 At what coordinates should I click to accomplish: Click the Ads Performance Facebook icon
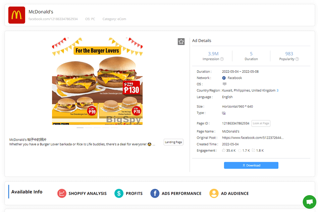(155, 193)
